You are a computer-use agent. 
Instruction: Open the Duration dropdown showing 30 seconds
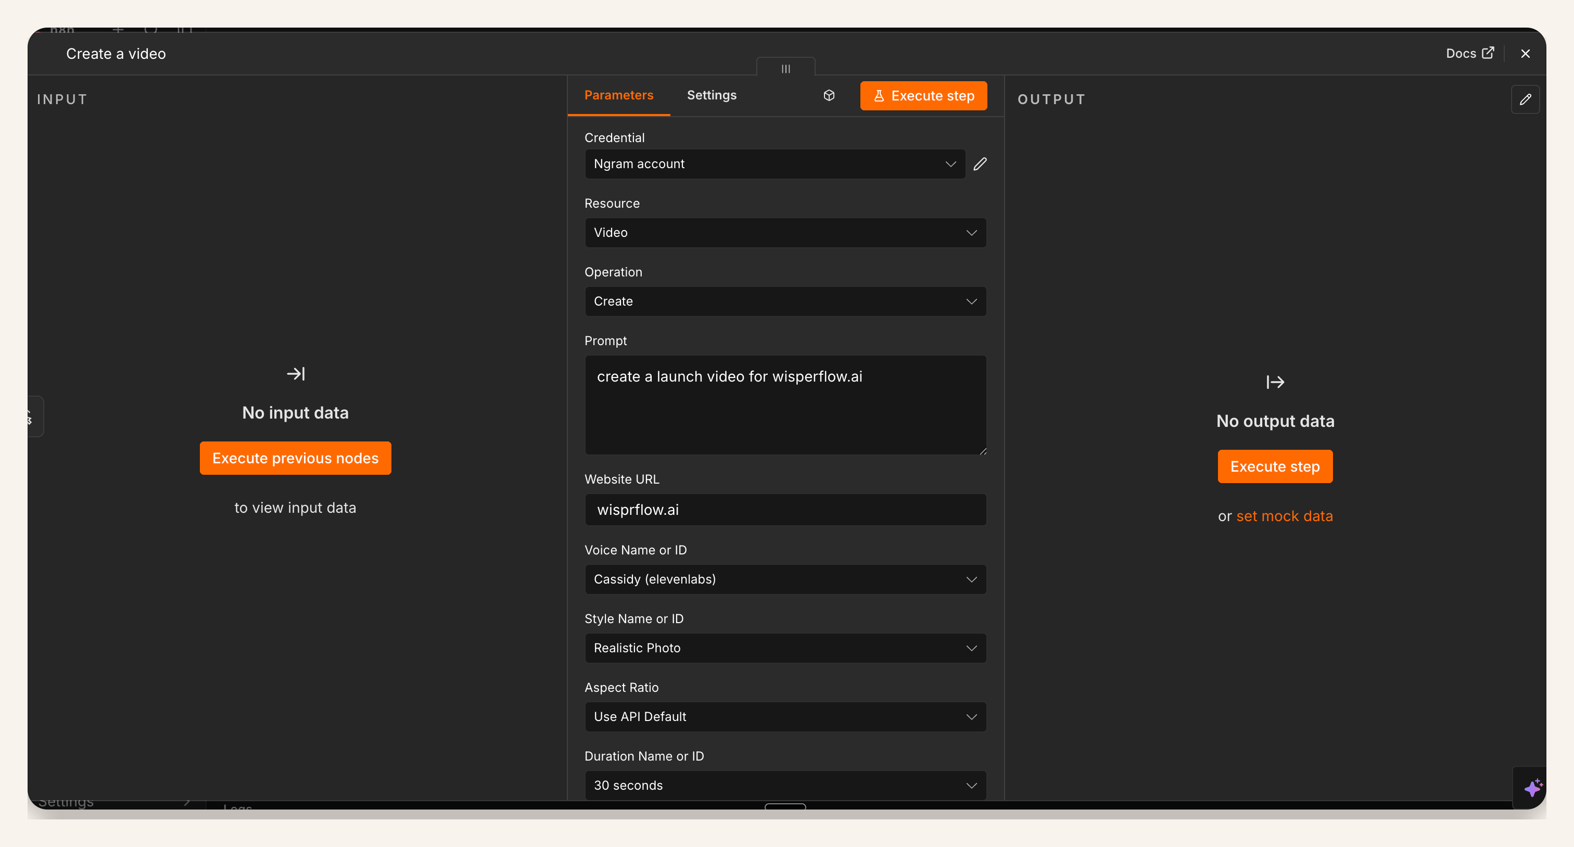point(785,785)
